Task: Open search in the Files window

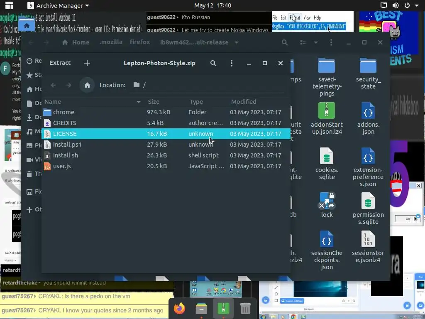Action: [285, 42]
